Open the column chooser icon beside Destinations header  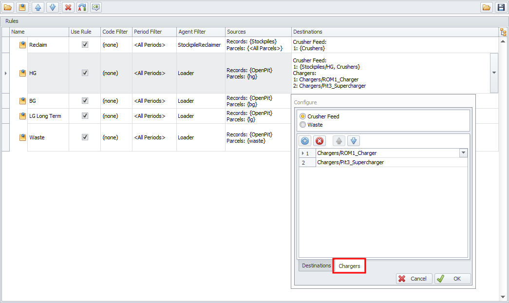pos(503,32)
